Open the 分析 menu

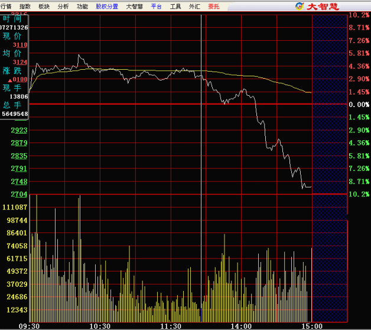pos(63,6)
